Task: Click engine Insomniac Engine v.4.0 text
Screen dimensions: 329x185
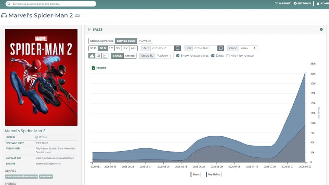Action: 48,164
